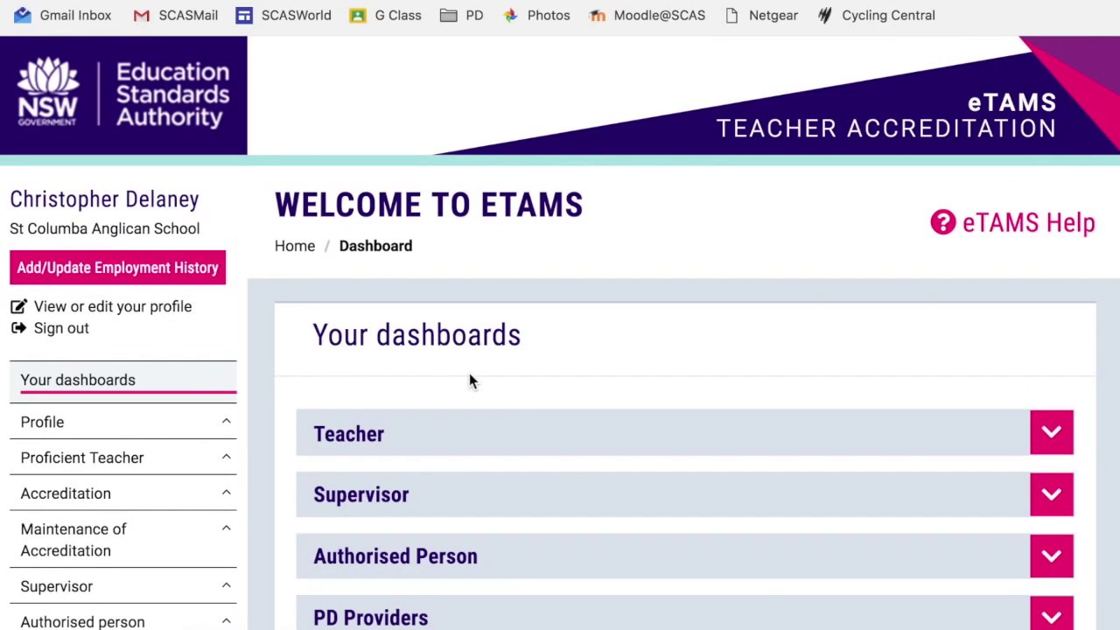Click St Columba Anglican School text
This screenshot has height=630, width=1120.
104,228
